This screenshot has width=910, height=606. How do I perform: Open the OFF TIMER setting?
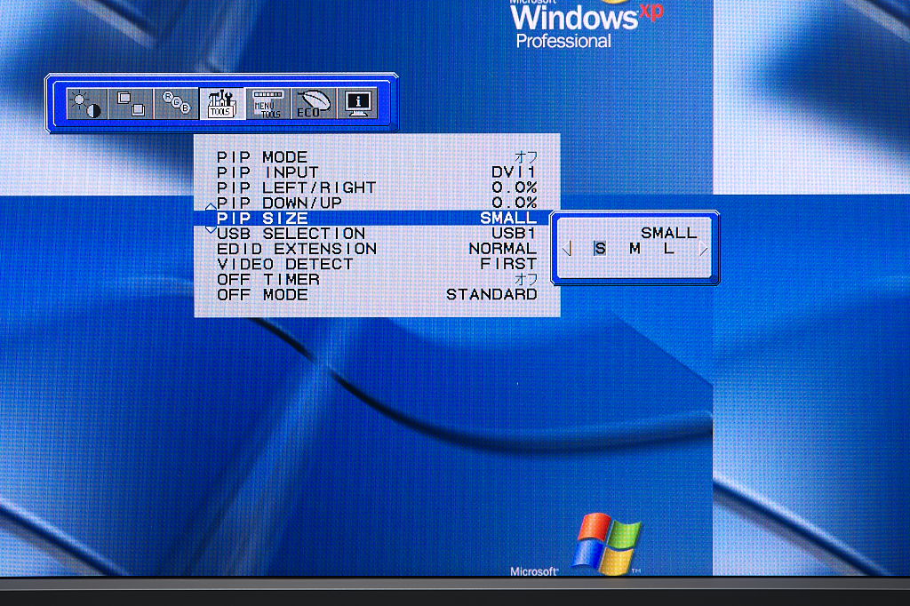(x=377, y=279)
